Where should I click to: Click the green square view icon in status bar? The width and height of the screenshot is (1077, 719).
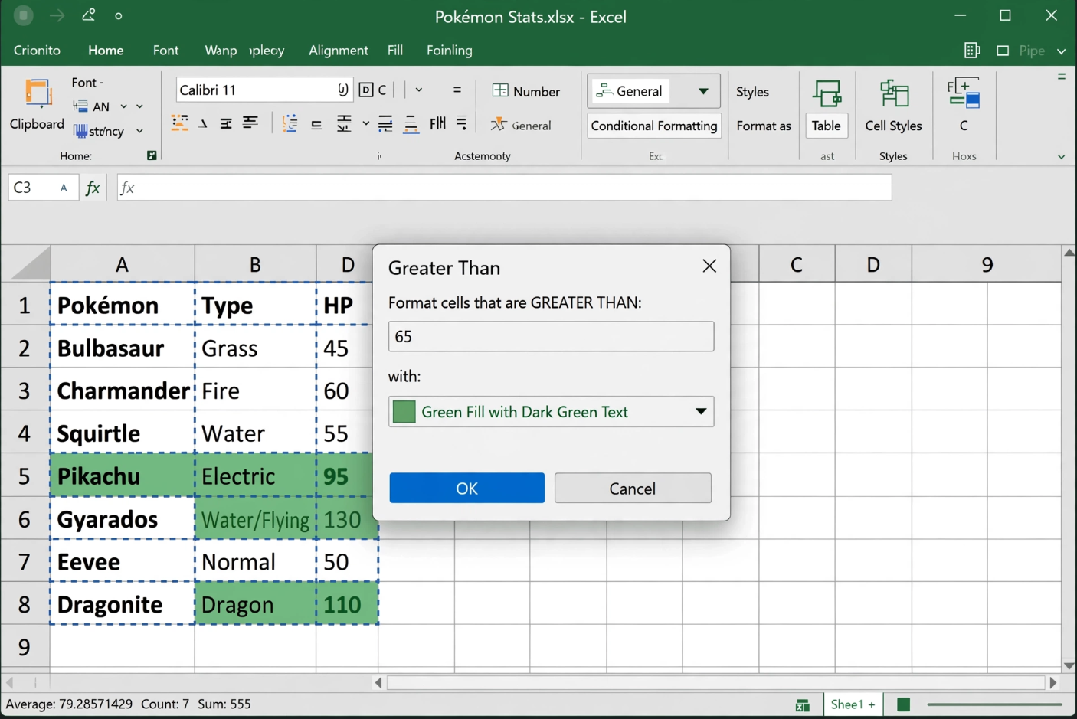(x=904, y=704)
